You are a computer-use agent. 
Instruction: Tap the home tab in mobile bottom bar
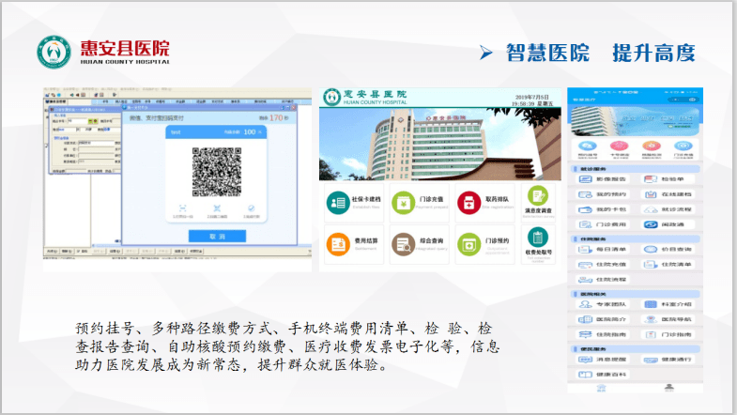pyautogui.click(x=601, y=388)
